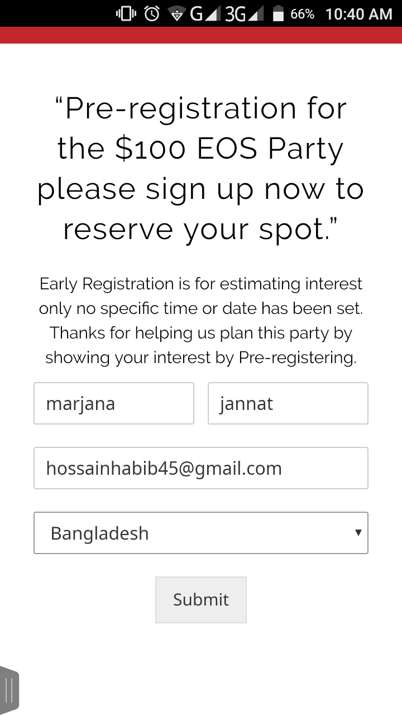Tap the gray side handle at bottom-left

tap(9, 690)
